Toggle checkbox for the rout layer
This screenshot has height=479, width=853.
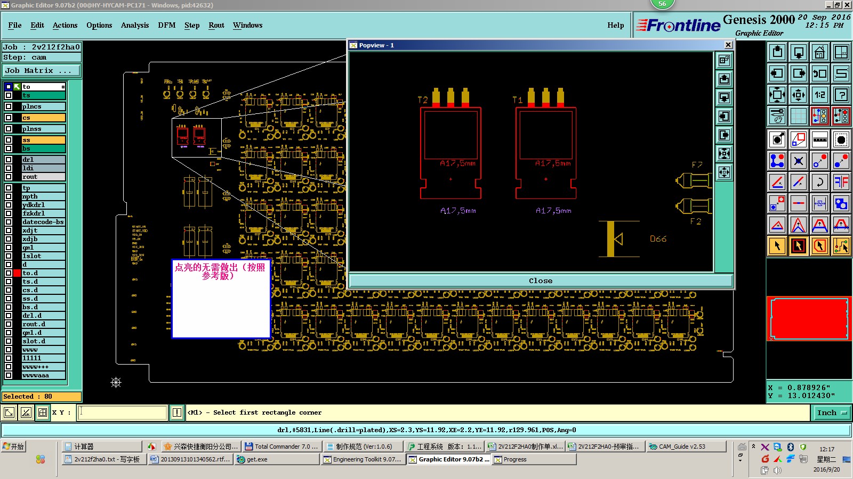click(9, 177)
